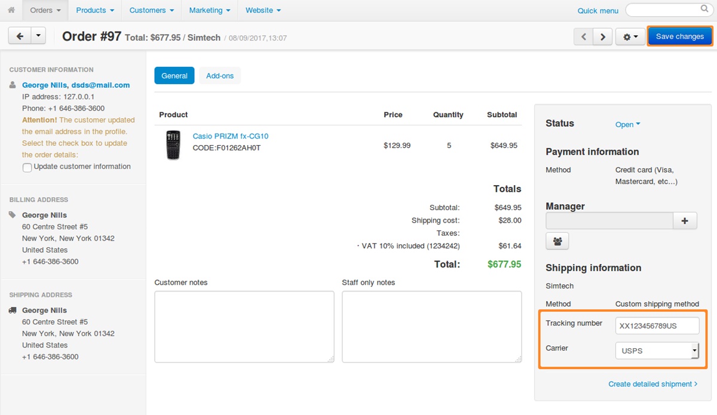This screenshot has width=717, height=415.
Task: Open the Orders menu
Action: (x=45, y=10)
